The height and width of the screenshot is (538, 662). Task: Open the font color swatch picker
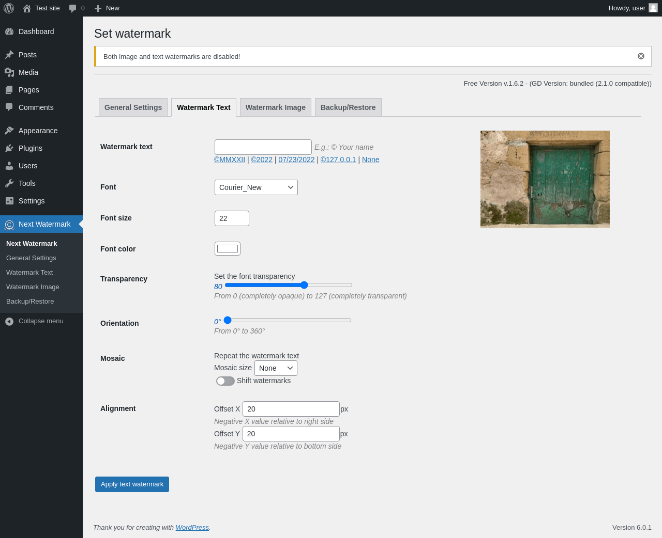(228, 249)
